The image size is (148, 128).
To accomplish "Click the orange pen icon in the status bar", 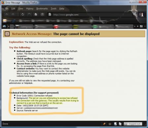I will point(104,124).
